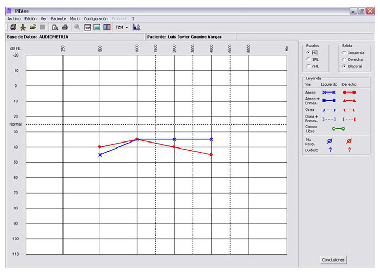The image size is (380, 272).
Task: Choose Izquierda as output side
Action: (344, 52)
